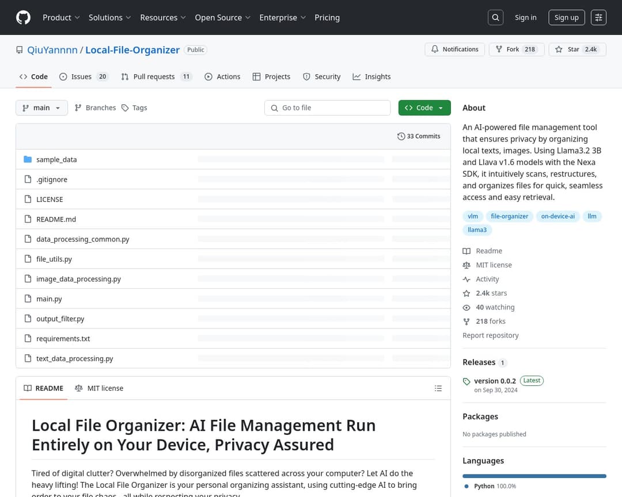Click the file icon beside main.py
This screenshot has width=622, height=497.
(28, 299)
